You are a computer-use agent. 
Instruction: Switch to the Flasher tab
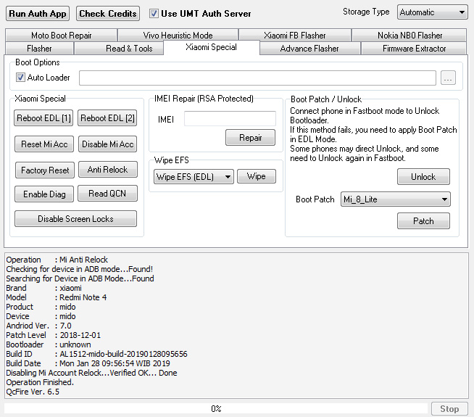point(39,49)
